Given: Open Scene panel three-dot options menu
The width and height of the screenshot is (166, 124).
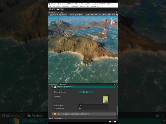Looking at the screenshot, I should [116, 12].
